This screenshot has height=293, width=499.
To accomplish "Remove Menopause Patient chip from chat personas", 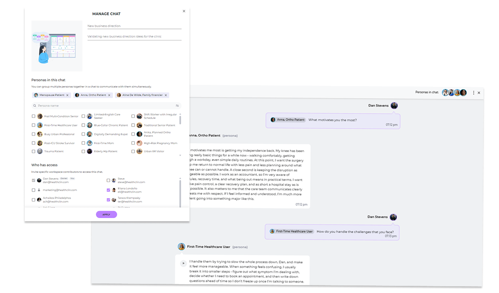I will pyautogui.click(x=68, y=95).
